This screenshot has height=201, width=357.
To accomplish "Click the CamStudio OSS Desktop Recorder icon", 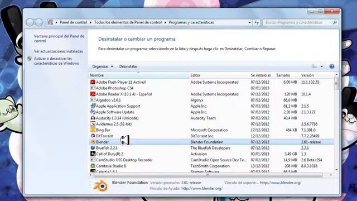I will pyautogui.click(x=93, y=160).
